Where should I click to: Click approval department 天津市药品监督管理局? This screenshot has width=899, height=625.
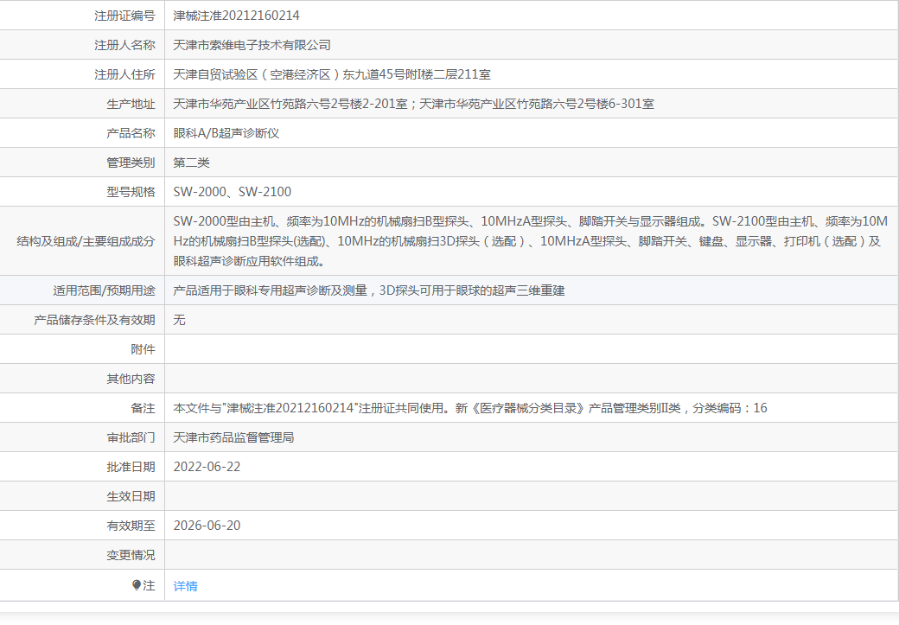pyautogui.click(x=233, y=437)
